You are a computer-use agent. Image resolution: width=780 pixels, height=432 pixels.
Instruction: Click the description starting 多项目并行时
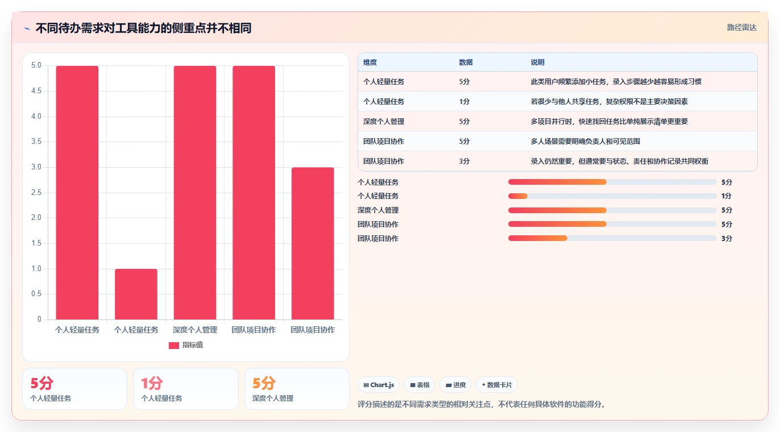click(609, 122)
